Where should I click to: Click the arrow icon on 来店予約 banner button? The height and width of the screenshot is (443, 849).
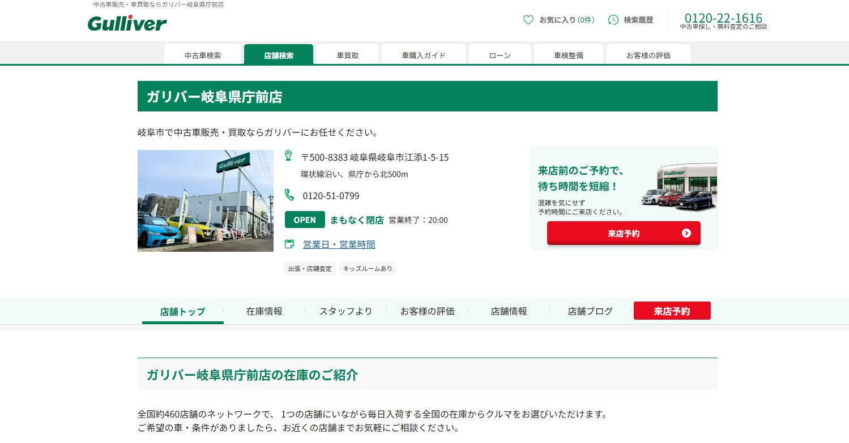686,233
